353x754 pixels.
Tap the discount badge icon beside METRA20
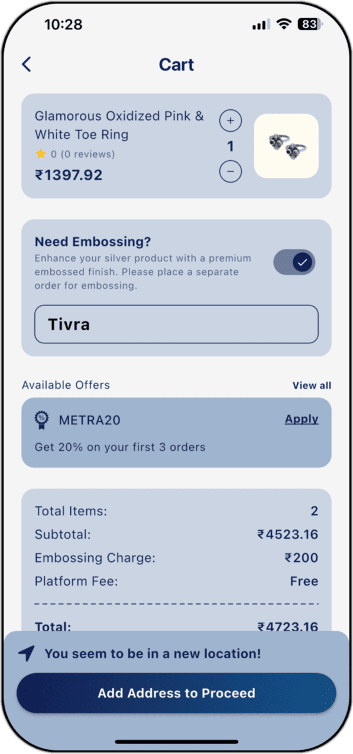(x=42, y=420)
